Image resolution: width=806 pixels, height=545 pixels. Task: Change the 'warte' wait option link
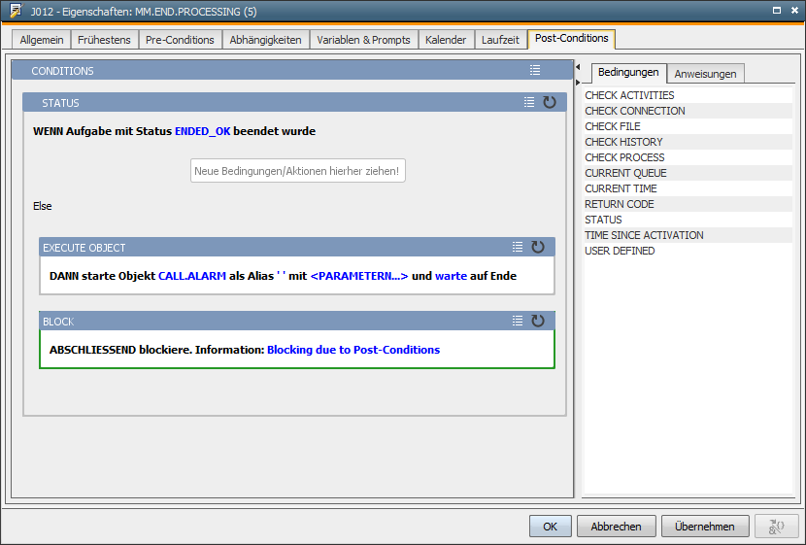coord(451,276)
